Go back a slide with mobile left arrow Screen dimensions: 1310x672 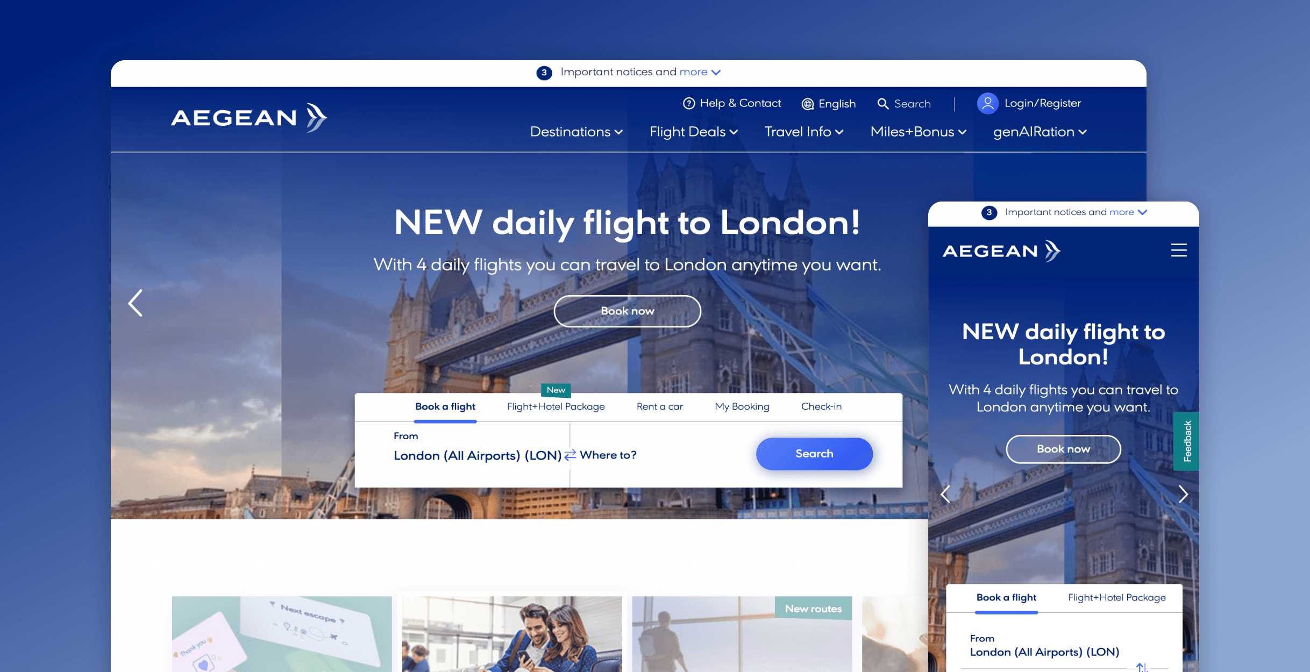pyautogui.click(x=945, y=494)
